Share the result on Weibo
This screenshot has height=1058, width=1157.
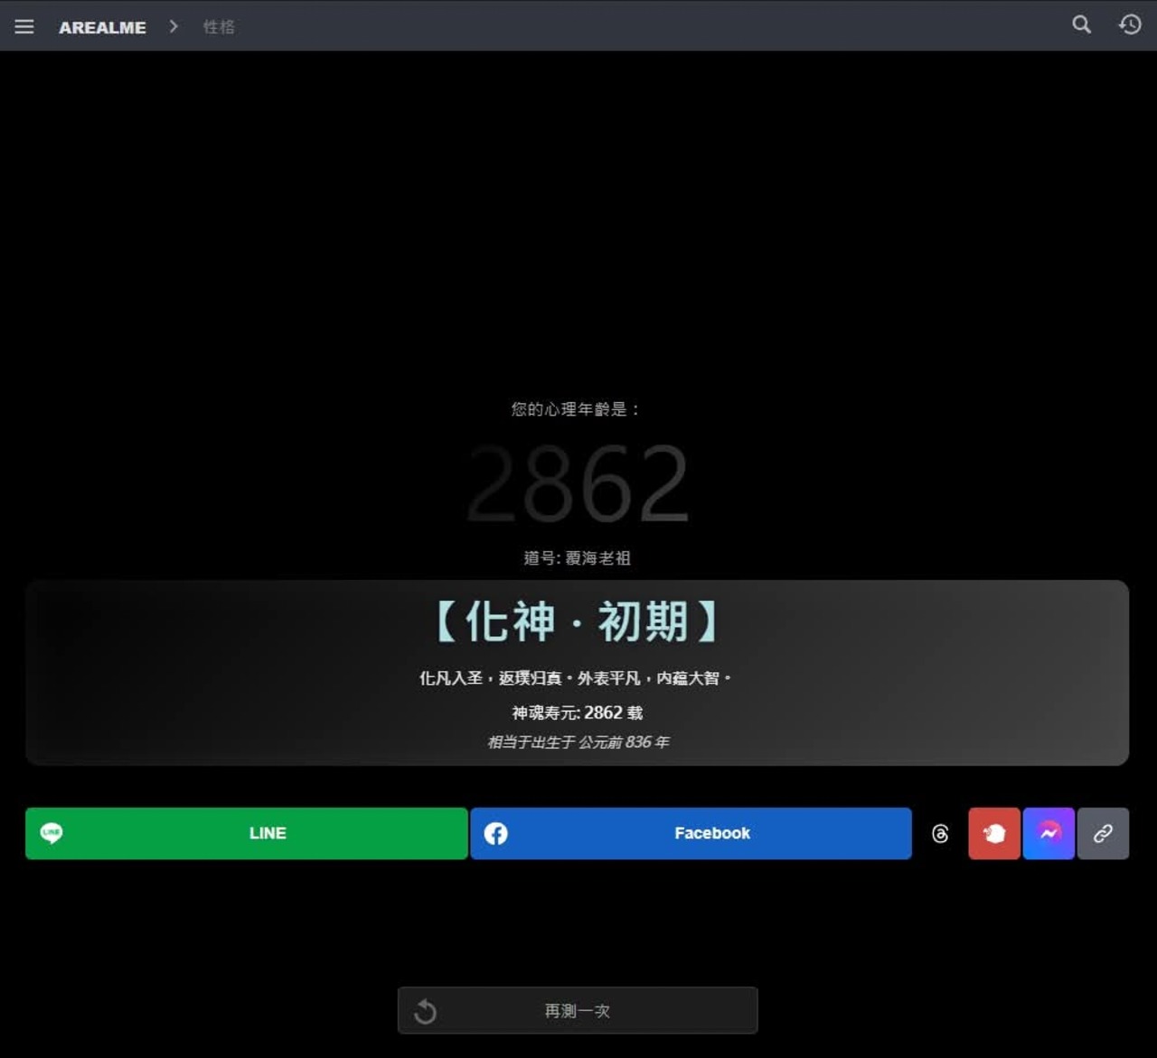coord(994,833)
